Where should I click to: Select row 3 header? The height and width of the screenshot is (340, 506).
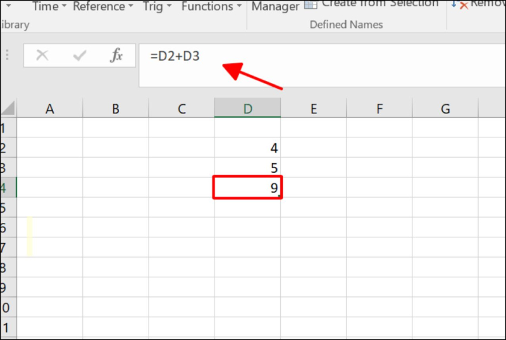8,168
